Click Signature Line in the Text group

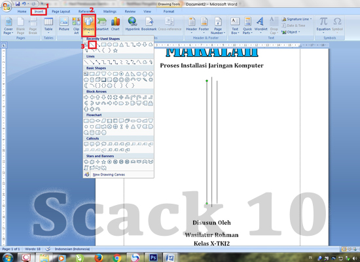click(x=297, y=19)
